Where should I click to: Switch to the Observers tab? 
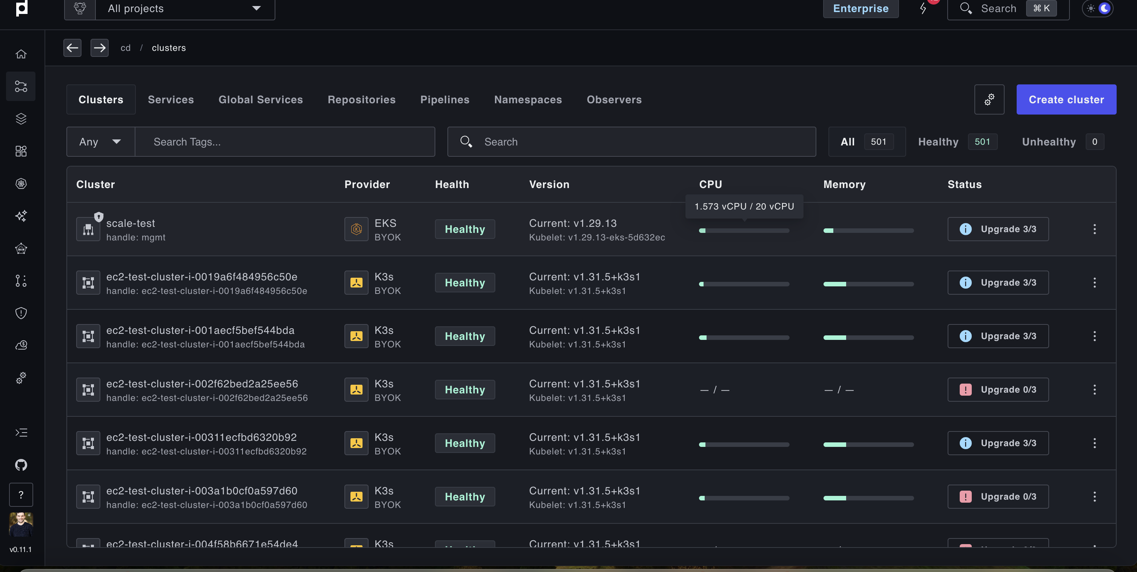(x=614, y=100)
